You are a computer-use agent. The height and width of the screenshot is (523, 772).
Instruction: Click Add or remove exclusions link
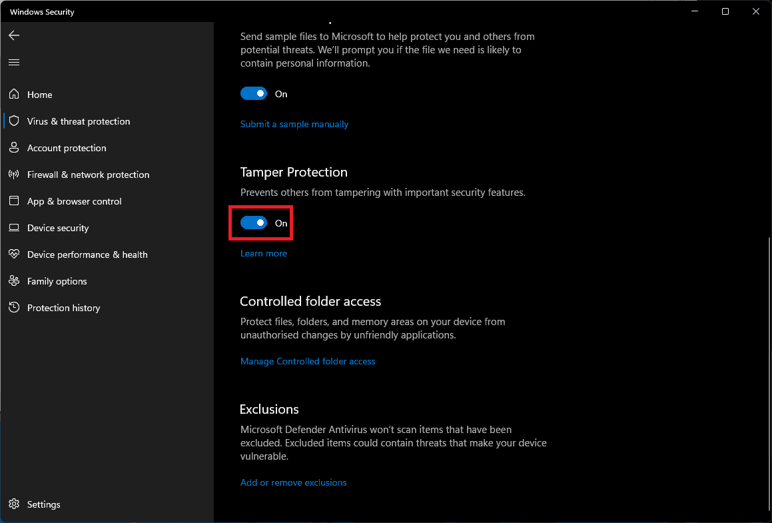293,482
